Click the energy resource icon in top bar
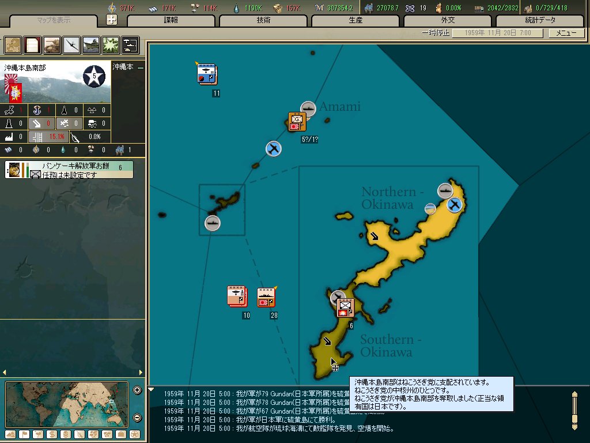This screenshot has height=443, width=590. click(112, 7)
